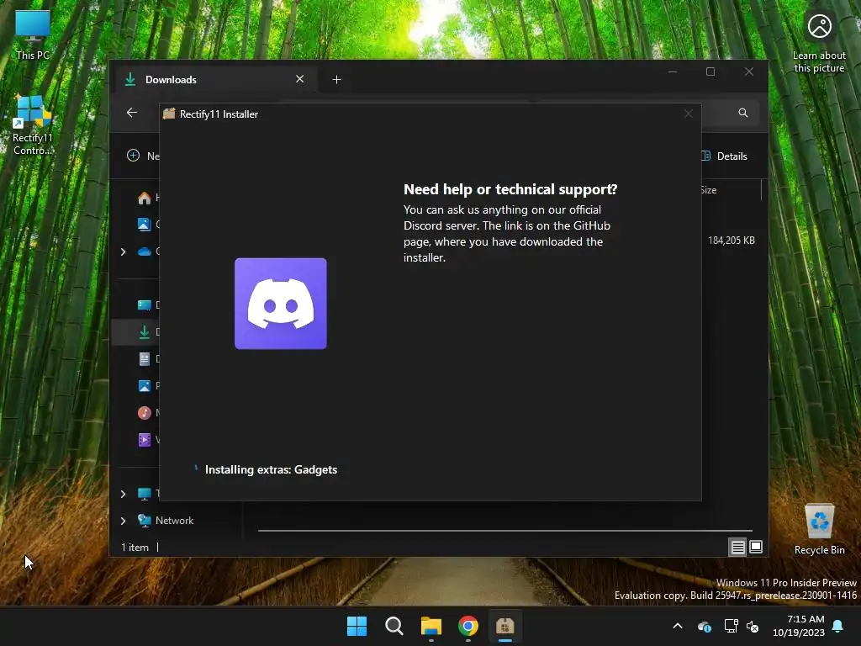Screen dimensions: 861x646
Task: Select Documents icon in Explorer sidebar
Action: click(x=145, y=358)
